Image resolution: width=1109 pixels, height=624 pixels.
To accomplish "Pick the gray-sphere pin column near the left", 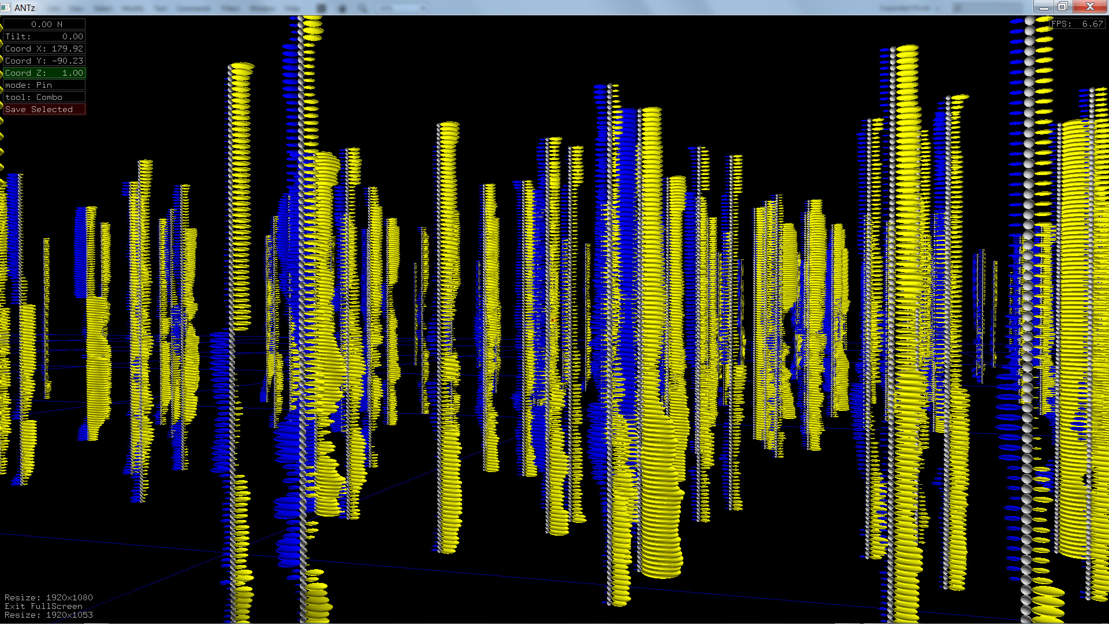I will (x=232, y=231).
